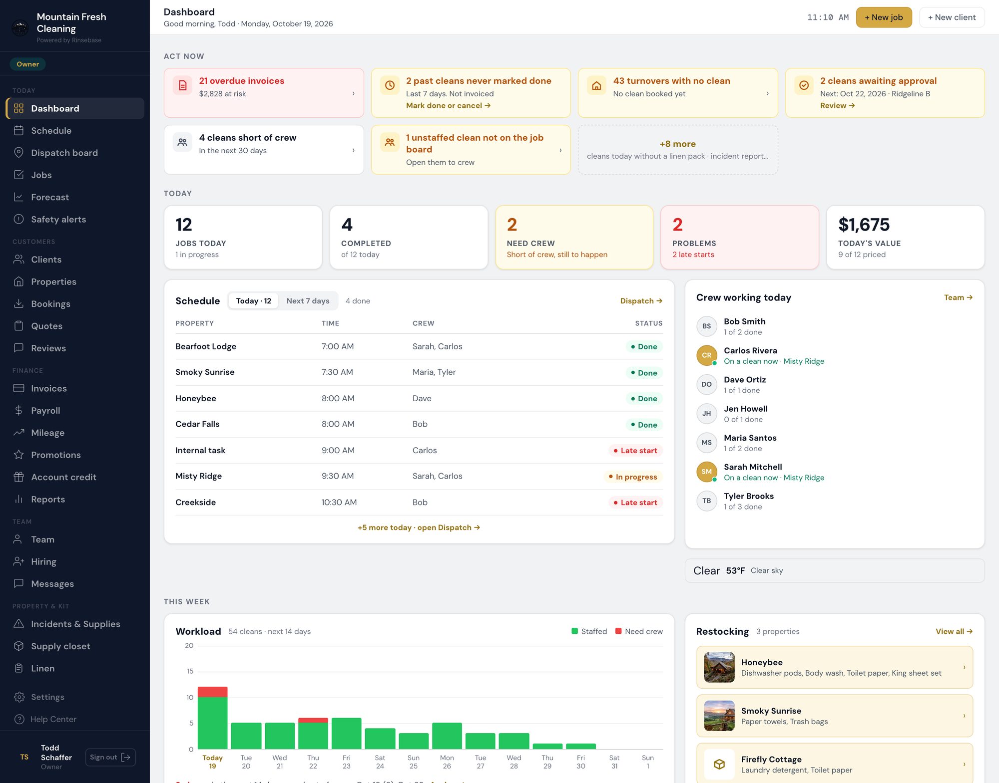
Task: Open the 21 overdue invoices card chevron
Action: (354, 93)
